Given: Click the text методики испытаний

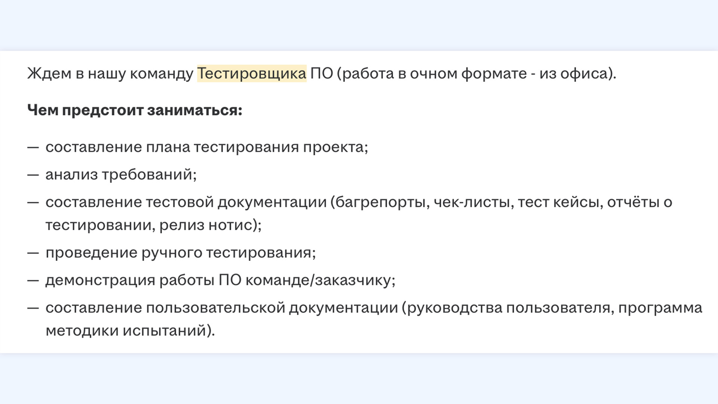Looking at the screenshot, I should (127, 331).
